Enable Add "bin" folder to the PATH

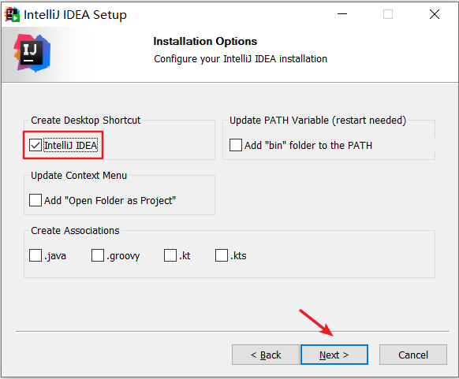pyautogui.click(x=236, y=145)
